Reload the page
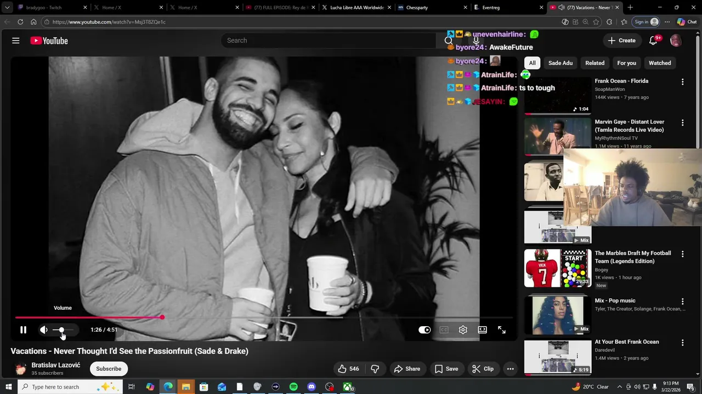 point(20,22)
